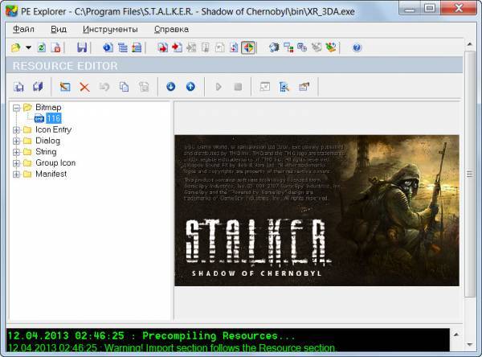
Task: Select the Group Icon tree item
Action: 55,162
